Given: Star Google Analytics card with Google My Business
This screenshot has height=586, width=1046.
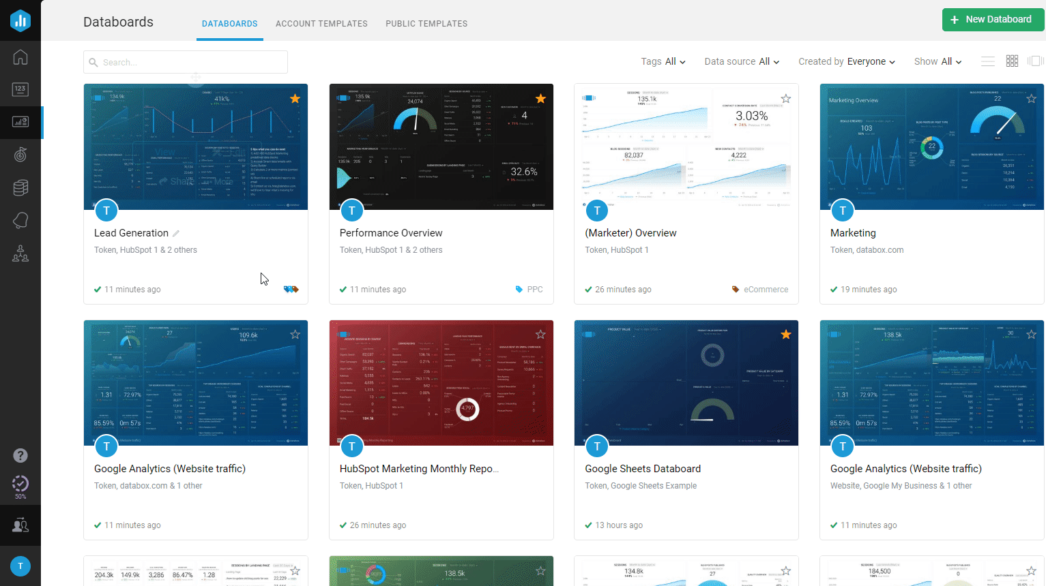Looking at the screenshot, I should point(1032,335).
